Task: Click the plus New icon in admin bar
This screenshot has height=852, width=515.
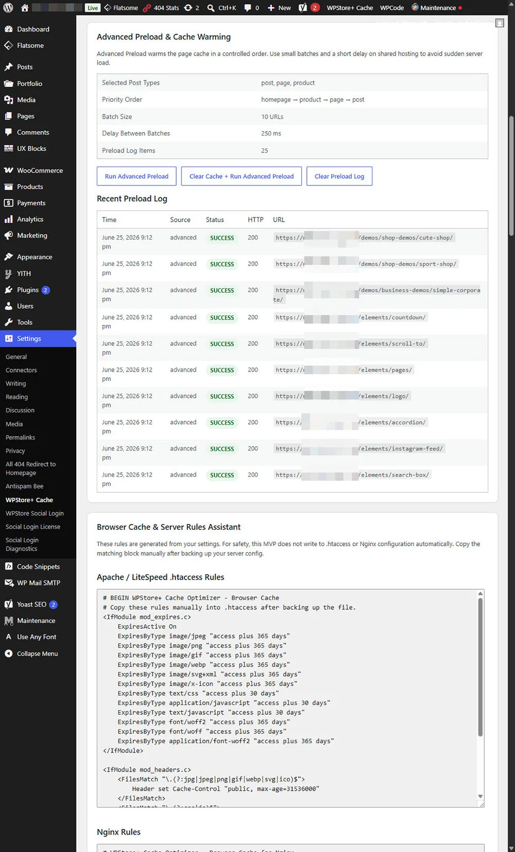Action: (x=271, y=8)
